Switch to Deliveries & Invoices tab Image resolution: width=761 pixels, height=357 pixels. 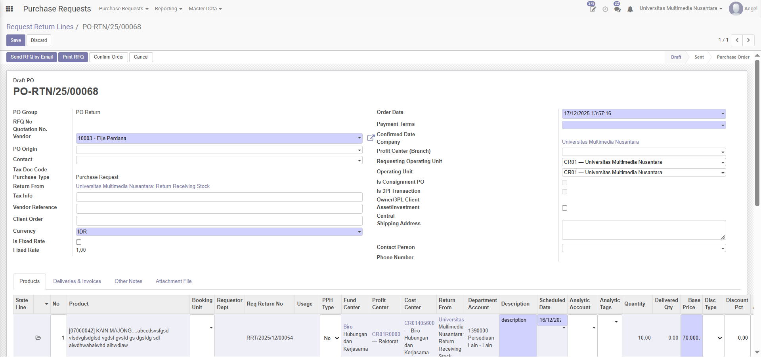(77, 281)
